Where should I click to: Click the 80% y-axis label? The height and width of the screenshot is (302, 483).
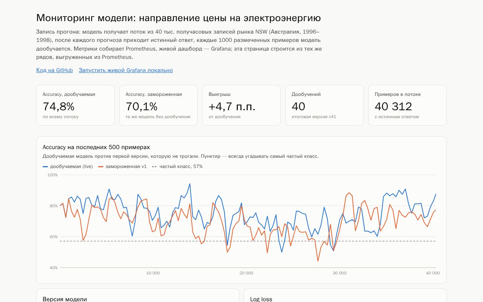(53, 206)
